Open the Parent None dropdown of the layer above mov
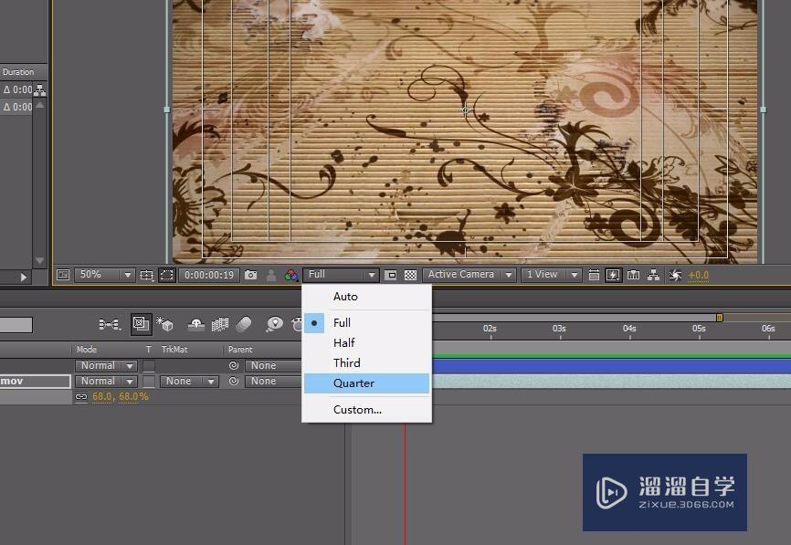This screenshot has height=545, width=791. [273, 365]
